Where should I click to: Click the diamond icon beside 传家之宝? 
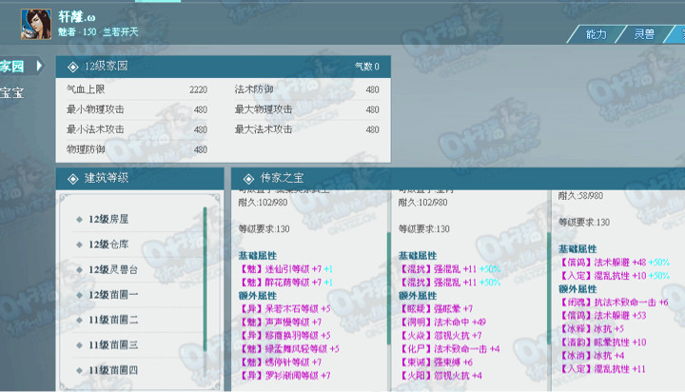(x=247, y=178)
